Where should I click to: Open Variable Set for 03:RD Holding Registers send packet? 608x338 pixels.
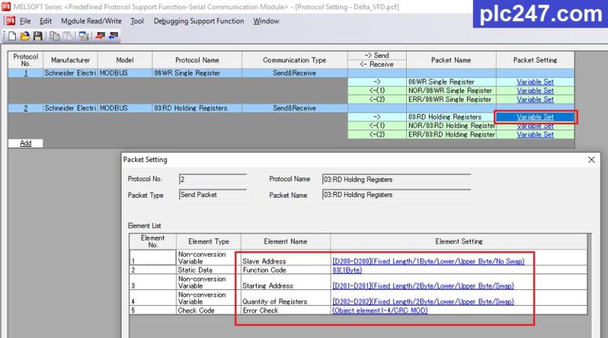[x=535, y=117]
